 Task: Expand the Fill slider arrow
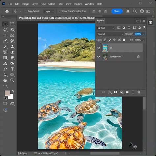(x=143, y=40)
